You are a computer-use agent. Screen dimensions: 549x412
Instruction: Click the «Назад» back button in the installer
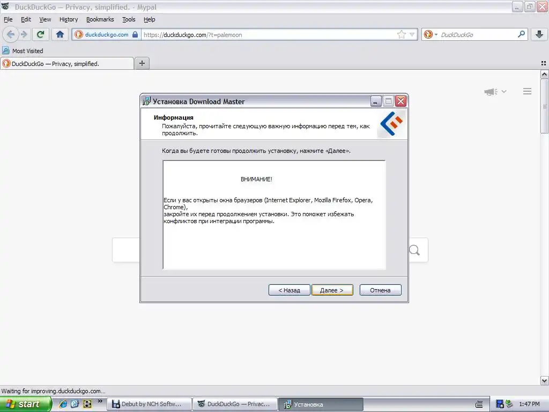click(x=289, y=290)
